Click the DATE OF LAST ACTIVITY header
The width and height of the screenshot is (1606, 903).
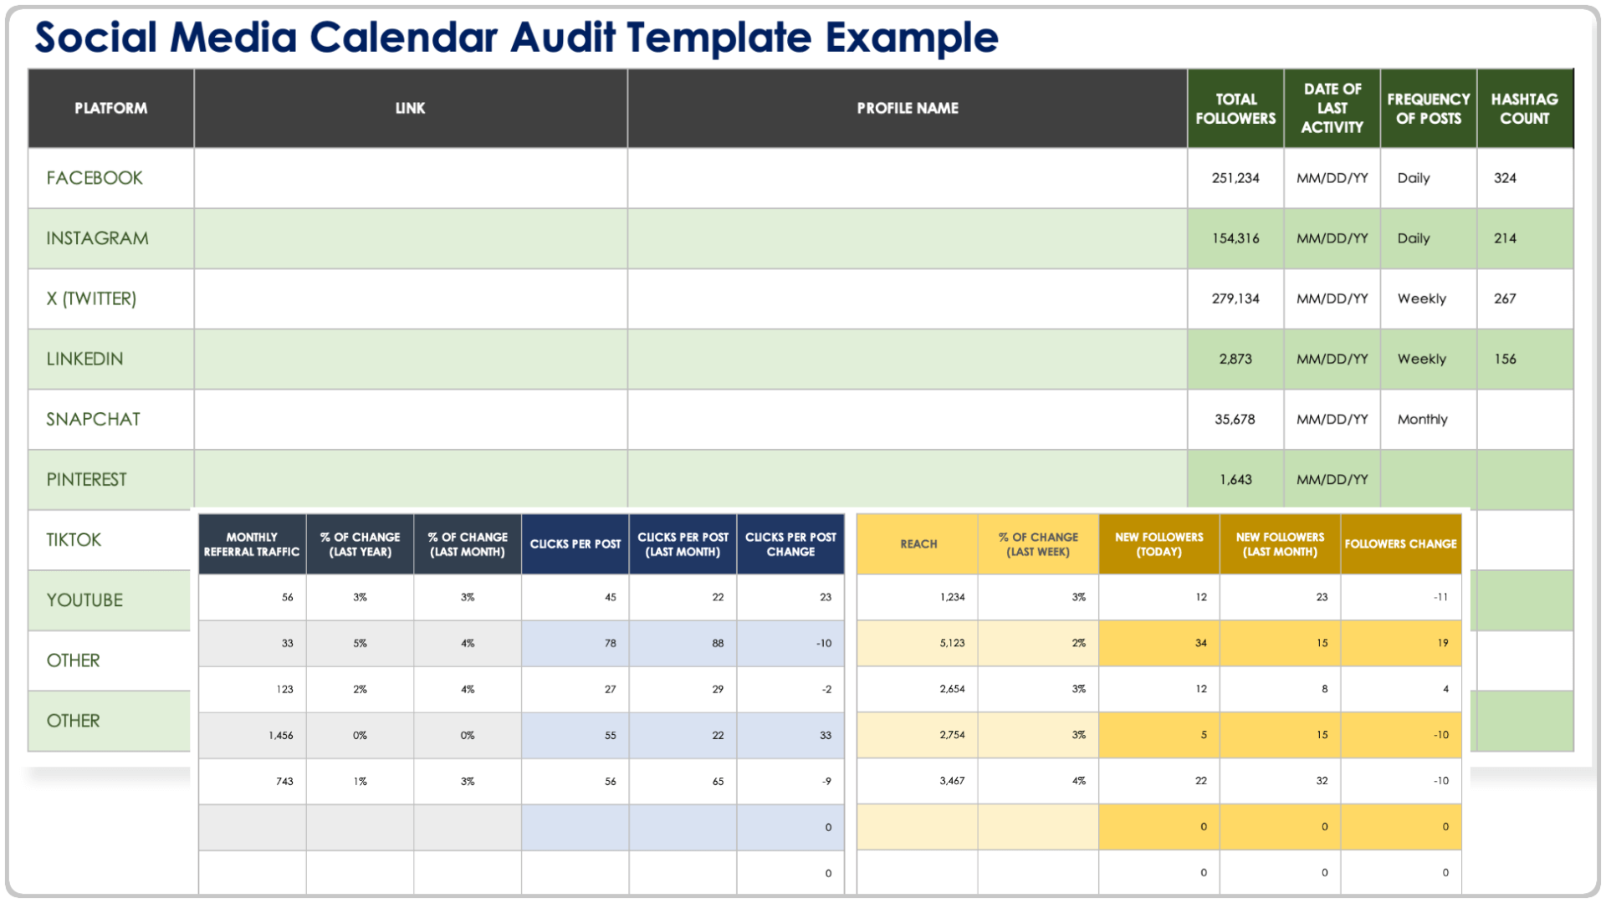pos(1332,109)
